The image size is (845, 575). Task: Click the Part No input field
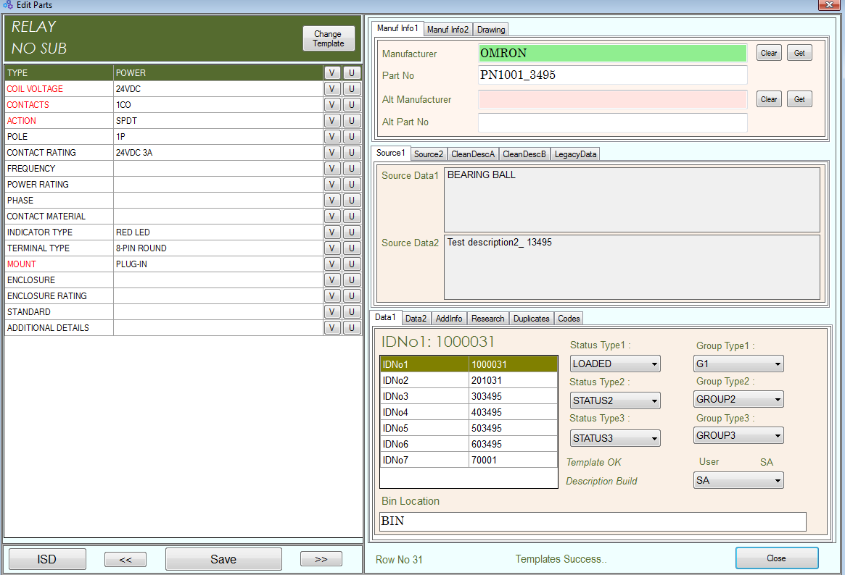612,75
